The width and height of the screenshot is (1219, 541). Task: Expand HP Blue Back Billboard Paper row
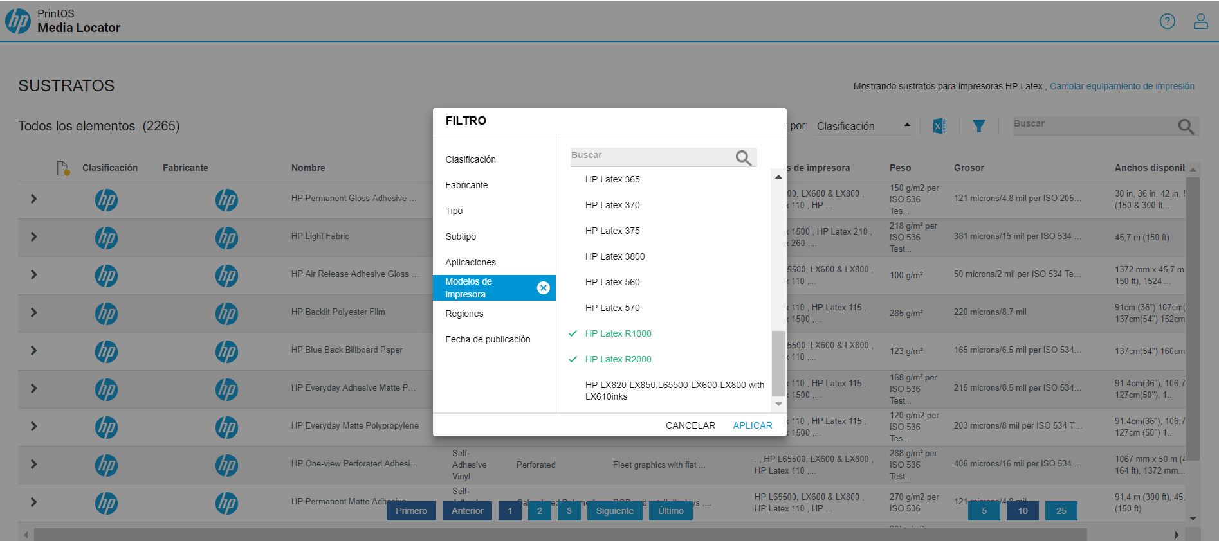point(33,351)
